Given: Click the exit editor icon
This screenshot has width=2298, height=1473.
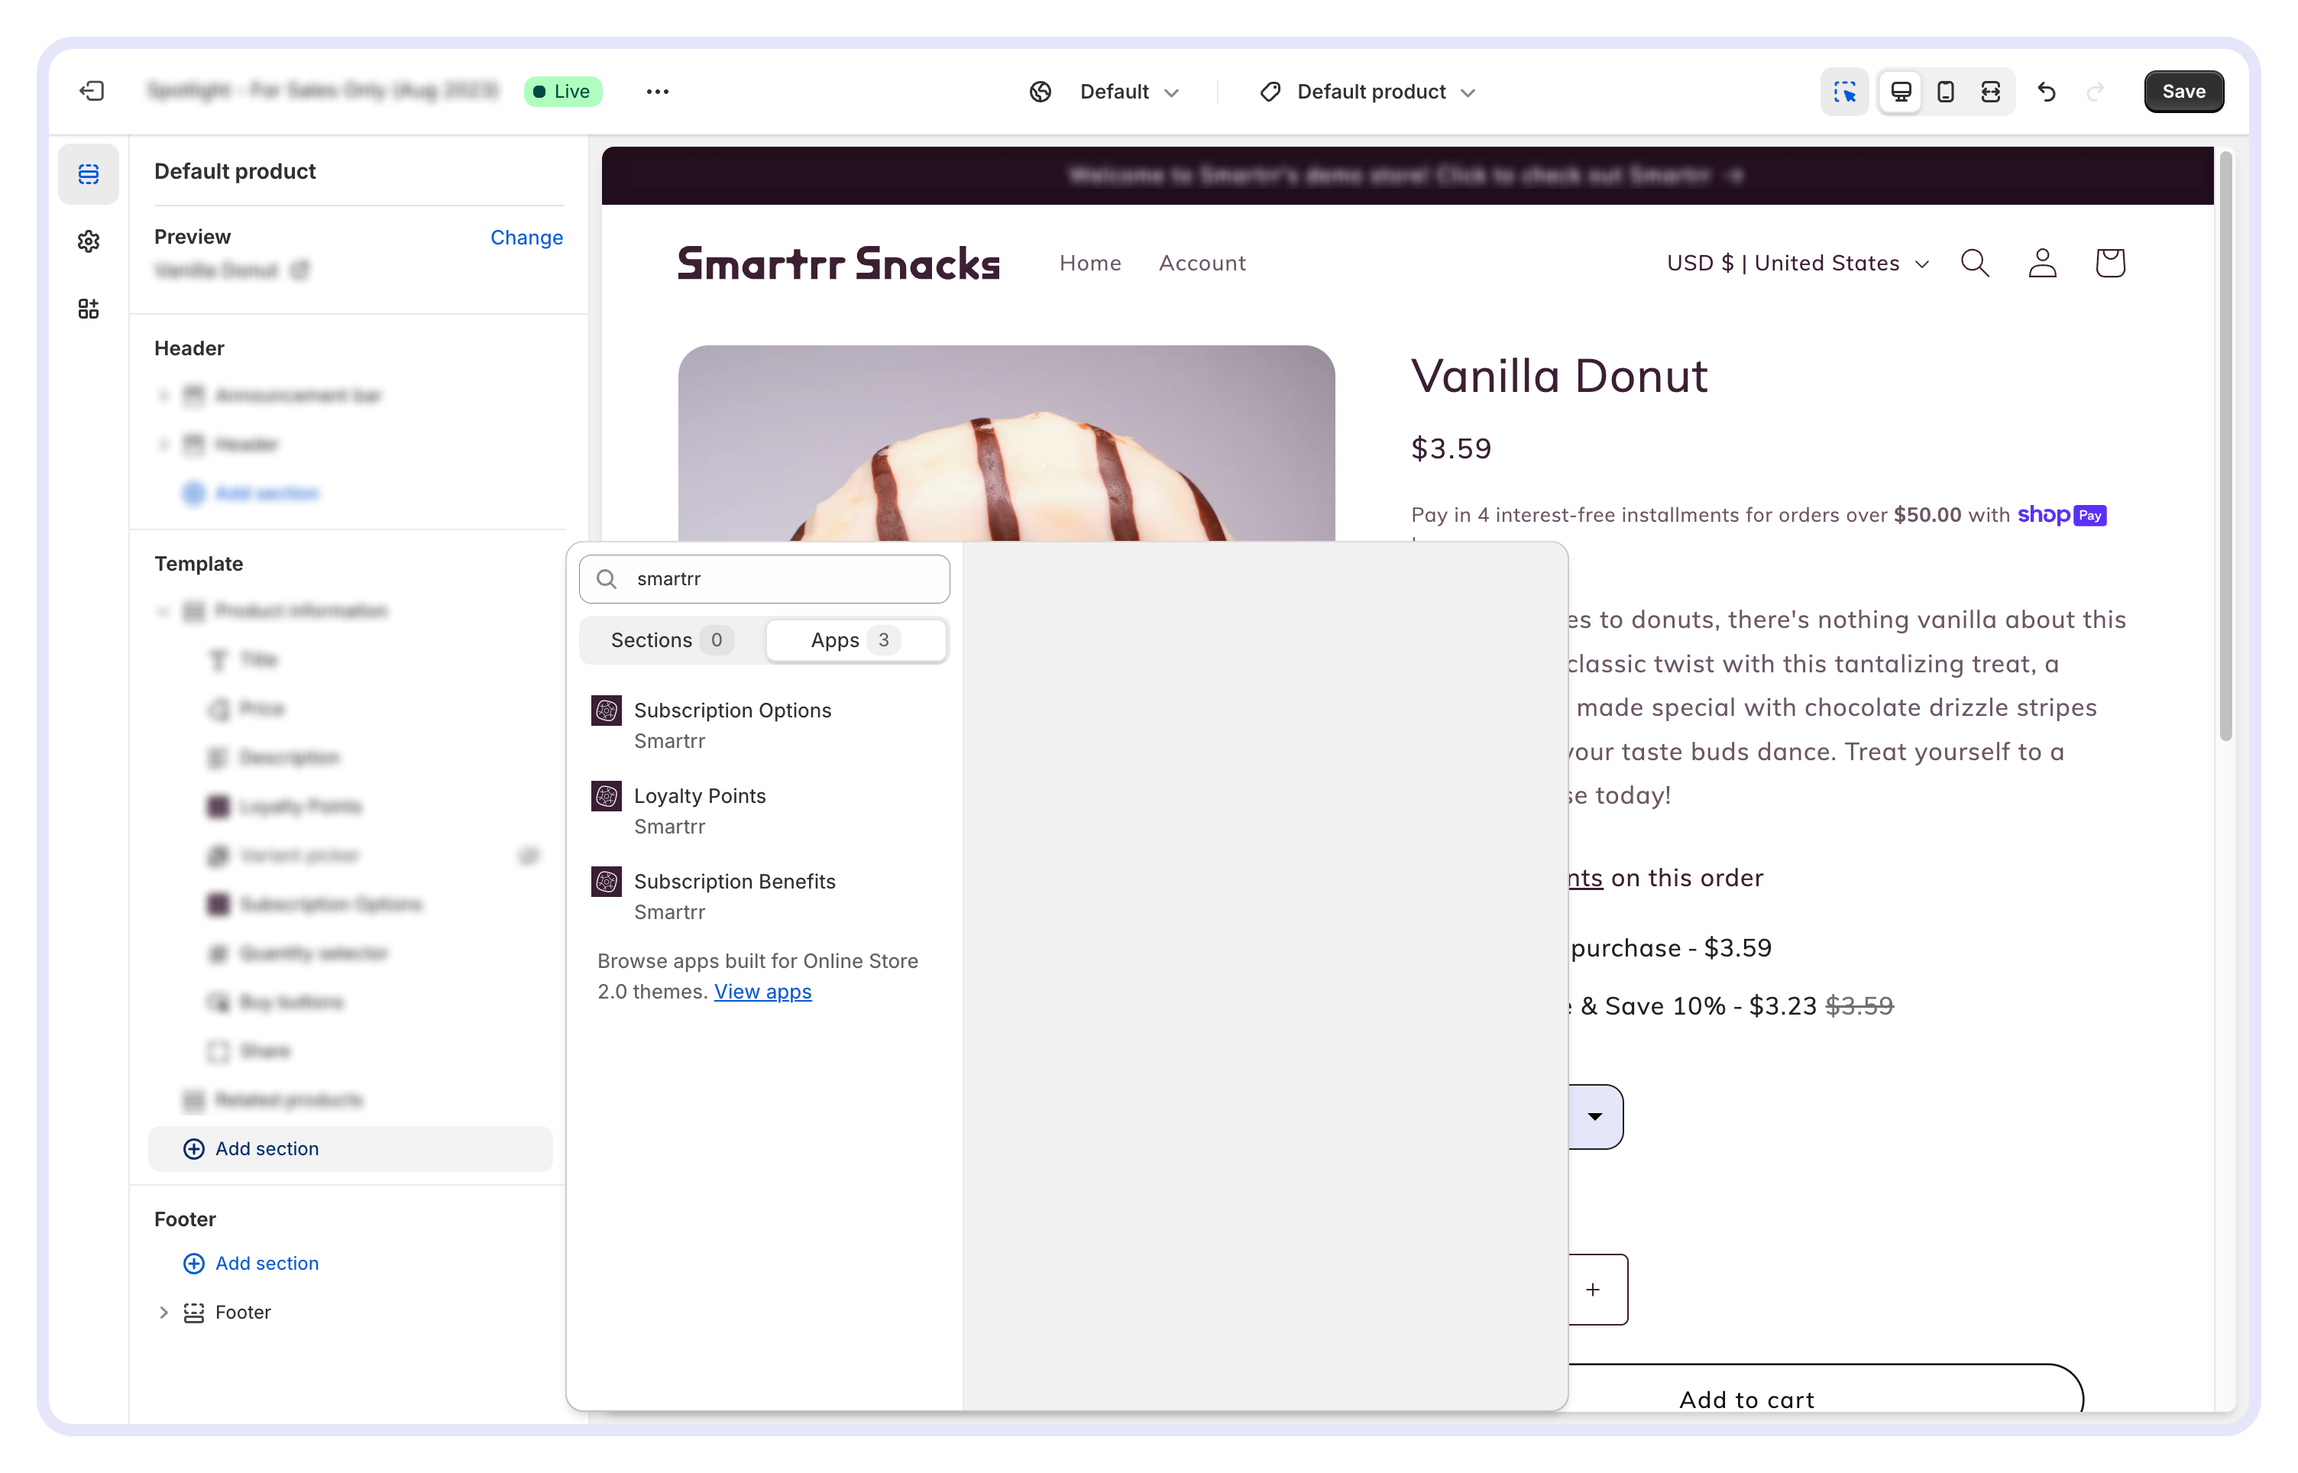Looking at the screenshot, I should (x=92, y=92).
